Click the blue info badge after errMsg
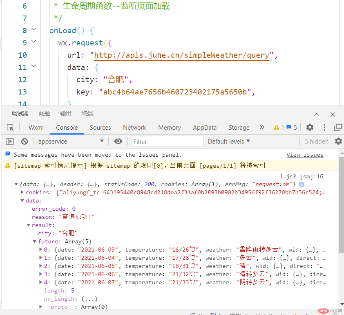 click(302, 184)
